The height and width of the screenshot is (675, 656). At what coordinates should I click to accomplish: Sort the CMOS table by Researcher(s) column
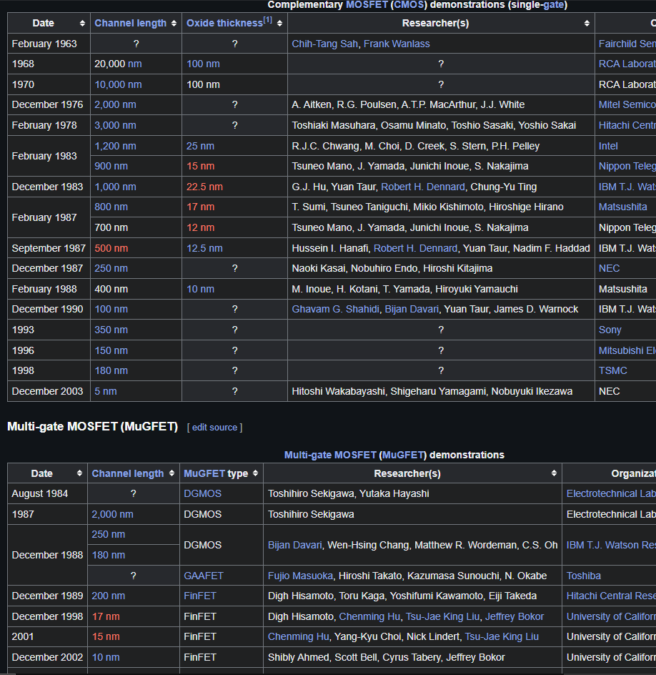click(586, 24)
